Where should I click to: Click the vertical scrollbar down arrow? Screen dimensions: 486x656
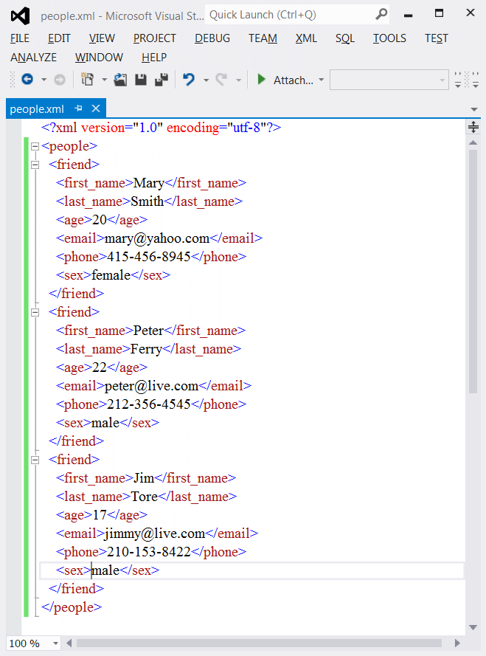(x=473, y=627)
